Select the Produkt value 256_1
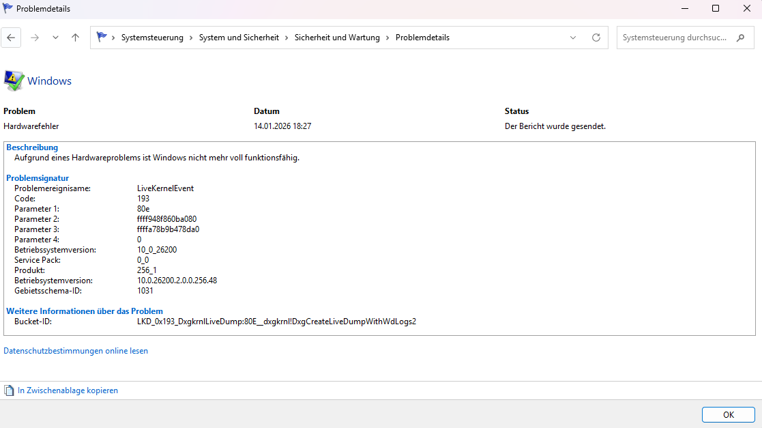 point(147,270)
